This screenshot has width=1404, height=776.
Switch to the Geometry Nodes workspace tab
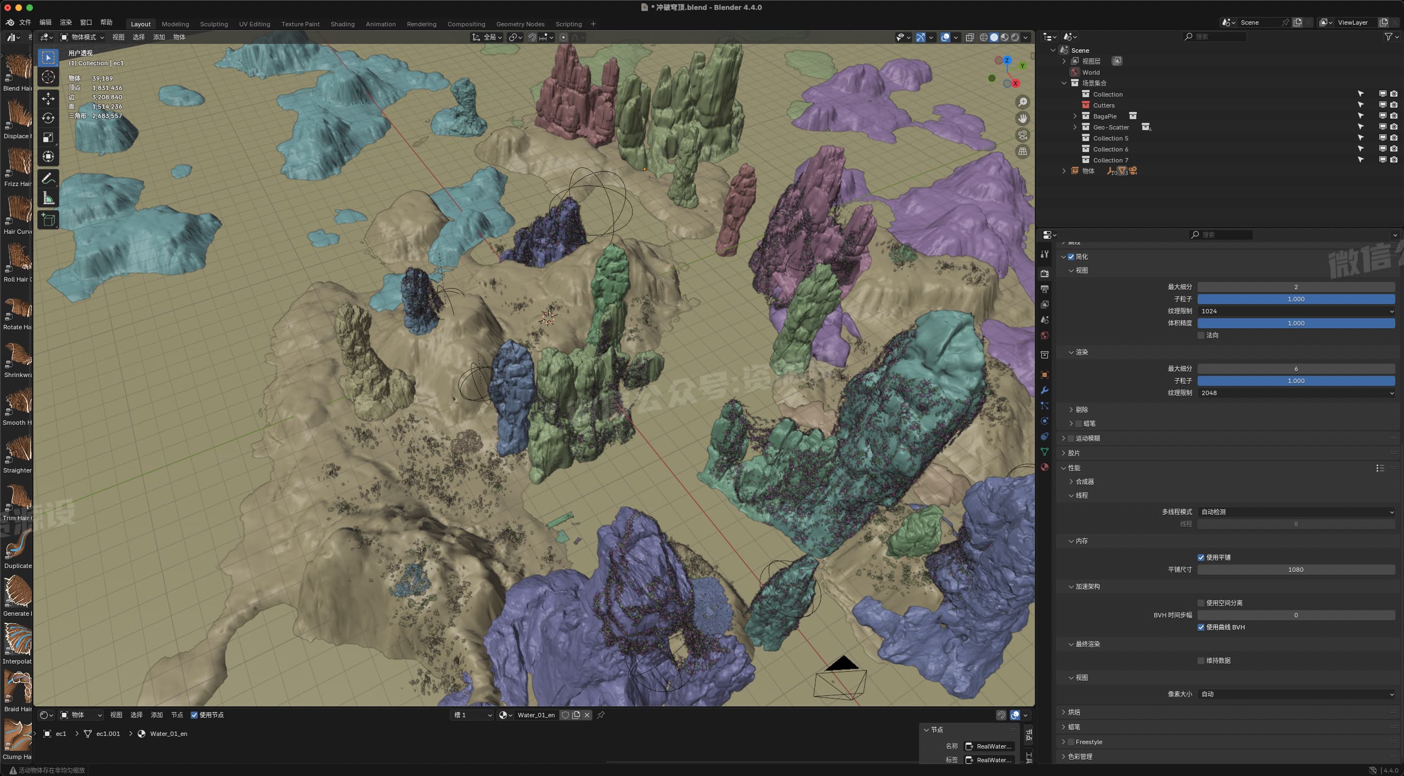click(x=520, y=24)
